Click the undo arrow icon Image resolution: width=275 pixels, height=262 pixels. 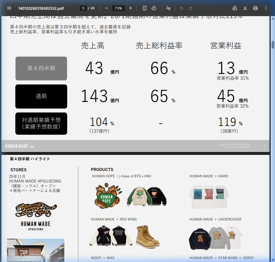pyautogui.click(x=181, y=8)
